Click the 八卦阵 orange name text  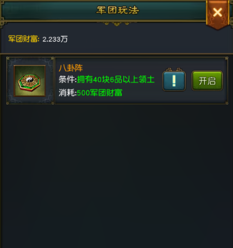pos(70,68)
